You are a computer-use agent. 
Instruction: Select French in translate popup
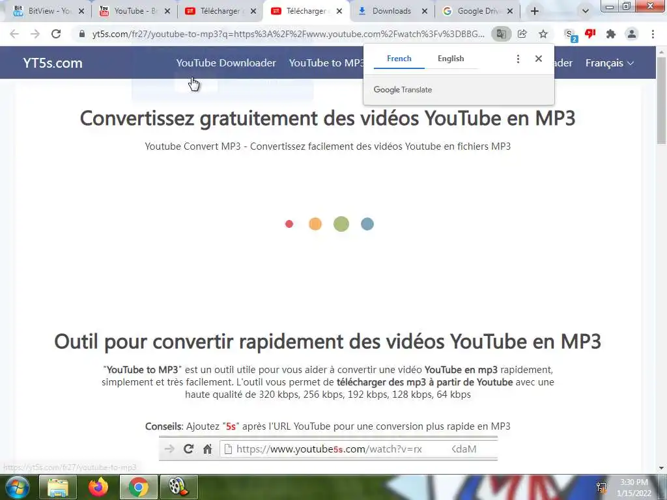(x=399, y=59)
